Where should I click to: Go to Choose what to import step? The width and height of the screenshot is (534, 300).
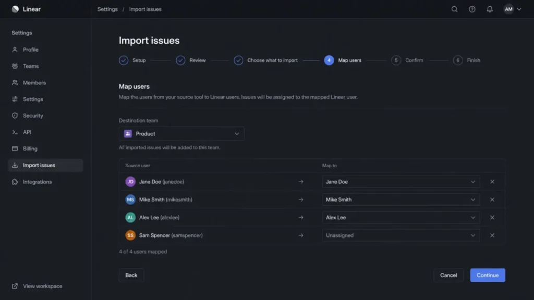pos(265,60)
